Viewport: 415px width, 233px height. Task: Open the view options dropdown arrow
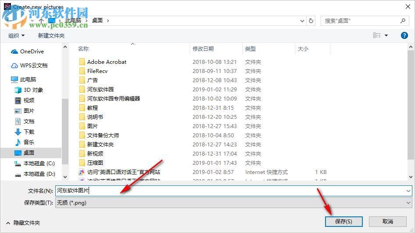point(386,35)
